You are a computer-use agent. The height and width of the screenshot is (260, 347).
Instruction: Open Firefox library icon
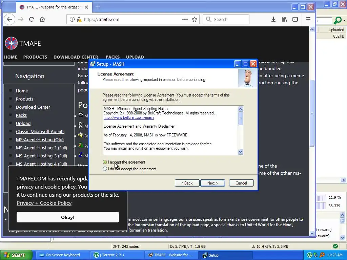pyautogui.click(x=284, y=19)
